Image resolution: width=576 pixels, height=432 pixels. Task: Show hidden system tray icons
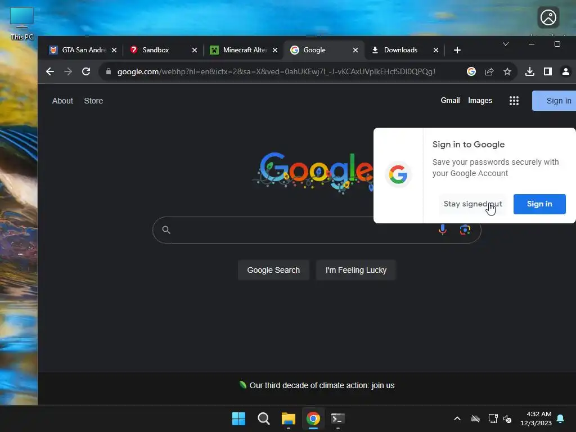click(x=457, y=418)
